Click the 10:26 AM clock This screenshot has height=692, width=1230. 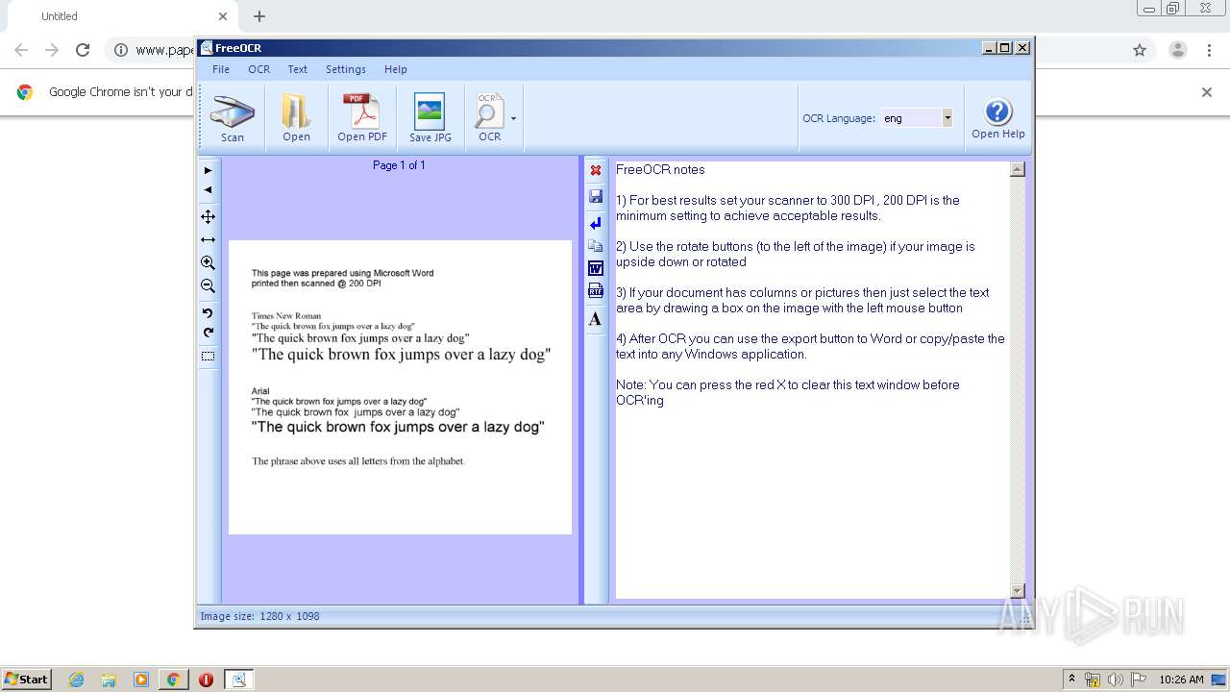[1181, 680]
